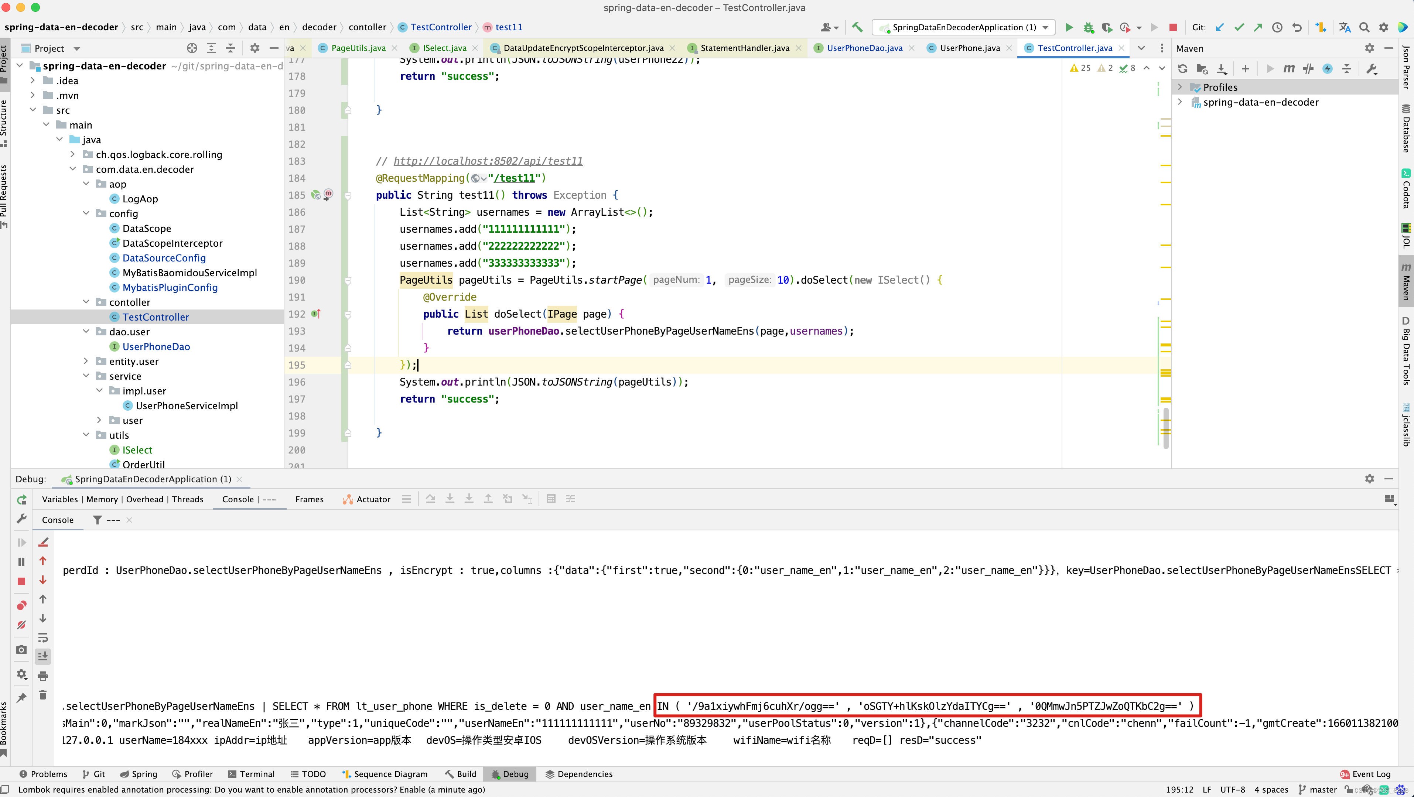The width and height of the screenshot is (1414, 797).
Task: Select opened file with locate target icon
Action: pos(192,48)
